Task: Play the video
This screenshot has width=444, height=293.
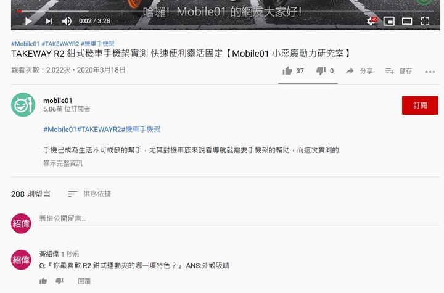Action: [28, 21]
